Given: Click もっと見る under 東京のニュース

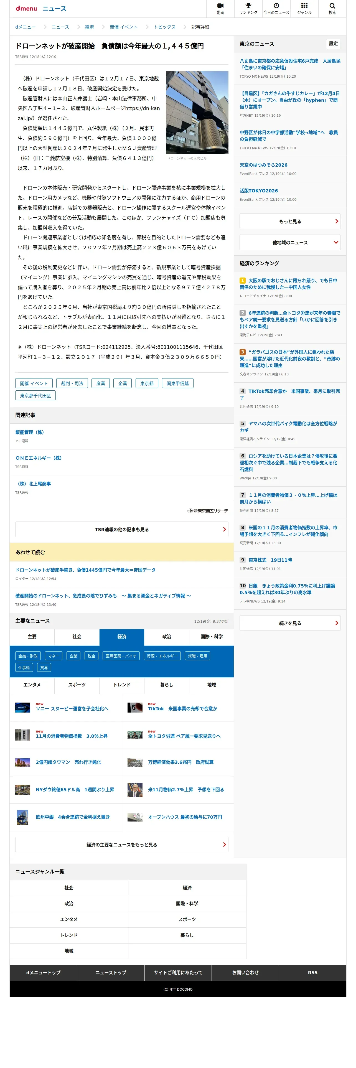Looking at the screenshot, I should coord(290,222).
